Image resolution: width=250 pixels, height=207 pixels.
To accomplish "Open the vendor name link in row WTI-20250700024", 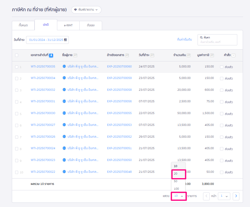I will 83,148.
